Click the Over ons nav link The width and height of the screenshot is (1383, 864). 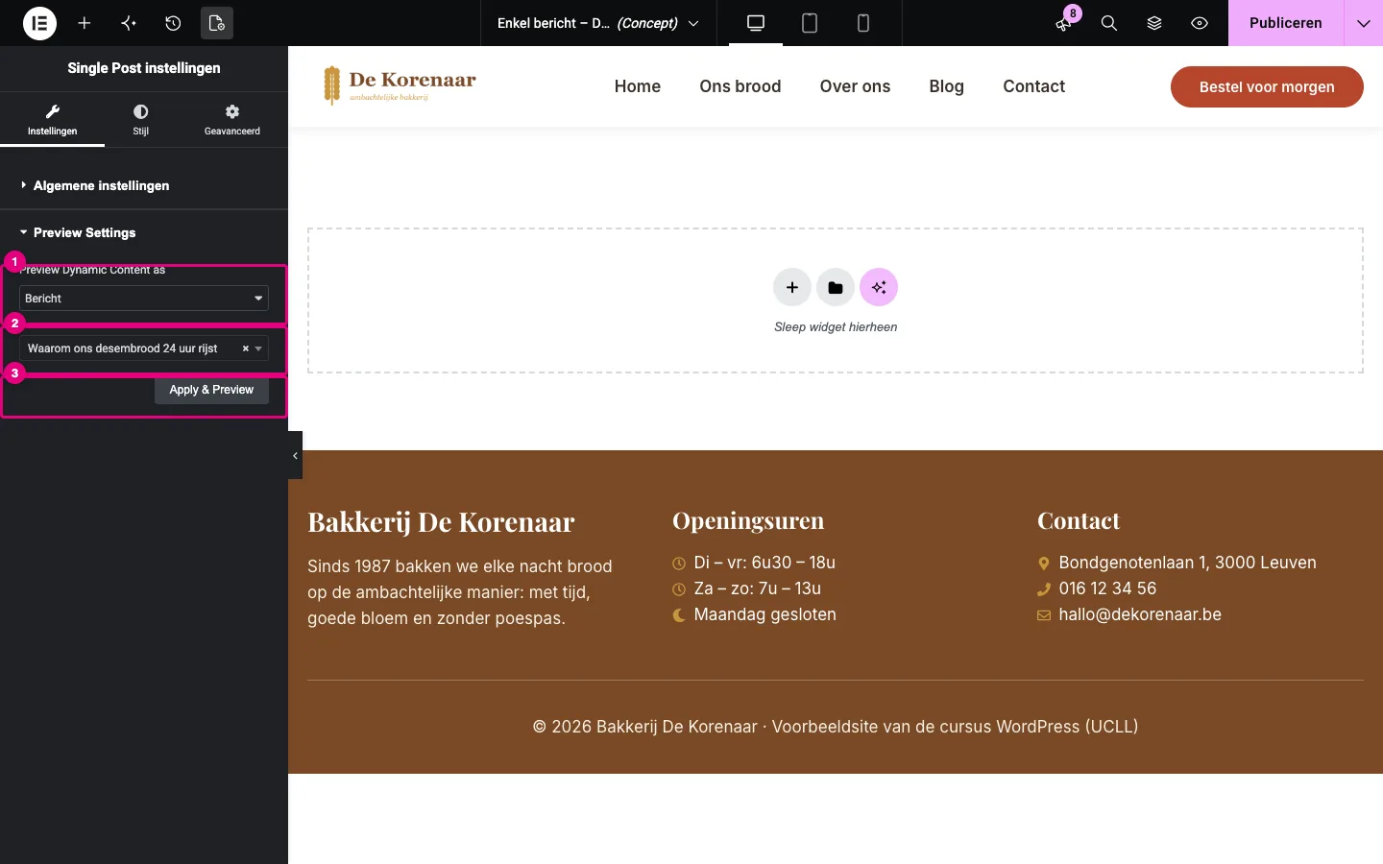pos(855,86)
